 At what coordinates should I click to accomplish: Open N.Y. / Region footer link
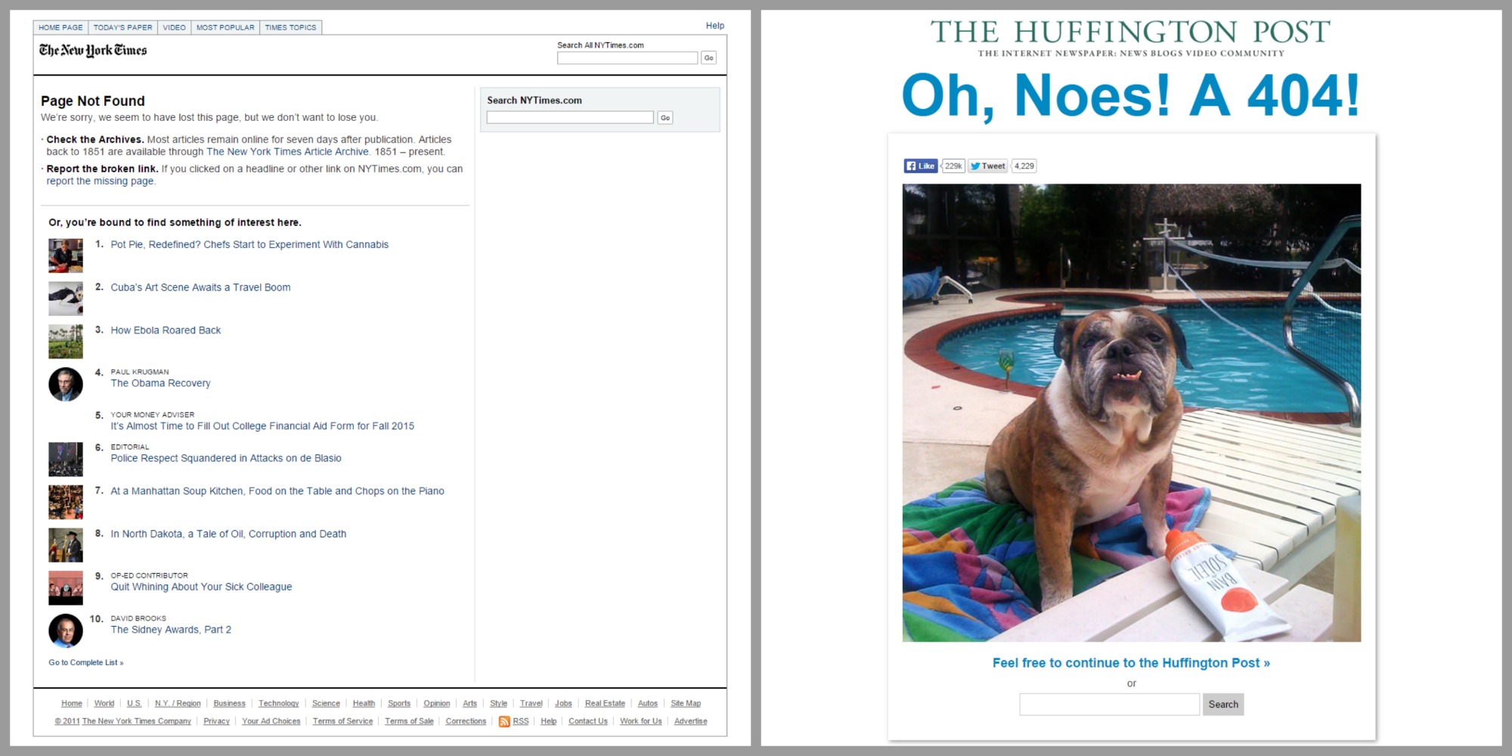(178, 704)
